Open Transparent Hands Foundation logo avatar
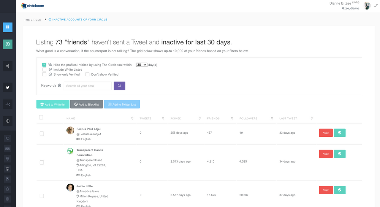 (70, 151)
